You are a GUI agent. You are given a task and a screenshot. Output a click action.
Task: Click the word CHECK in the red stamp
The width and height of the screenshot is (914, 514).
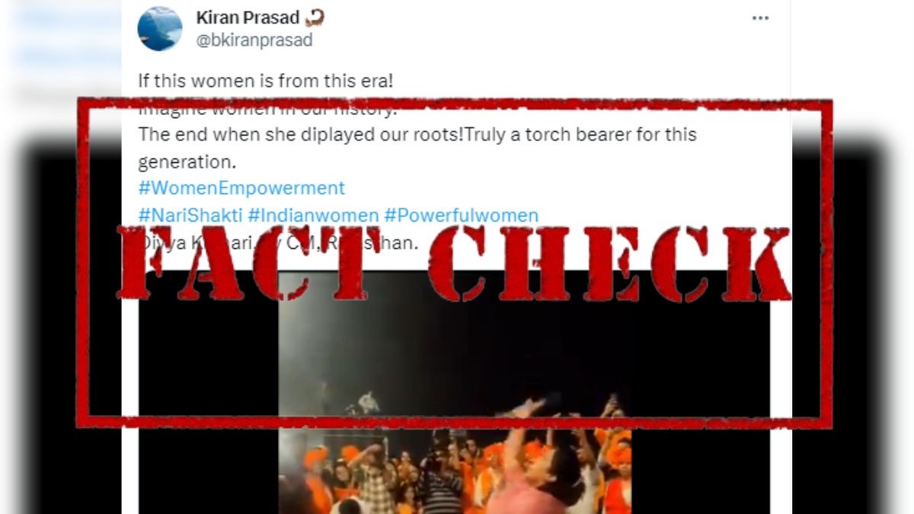point(609,263)
